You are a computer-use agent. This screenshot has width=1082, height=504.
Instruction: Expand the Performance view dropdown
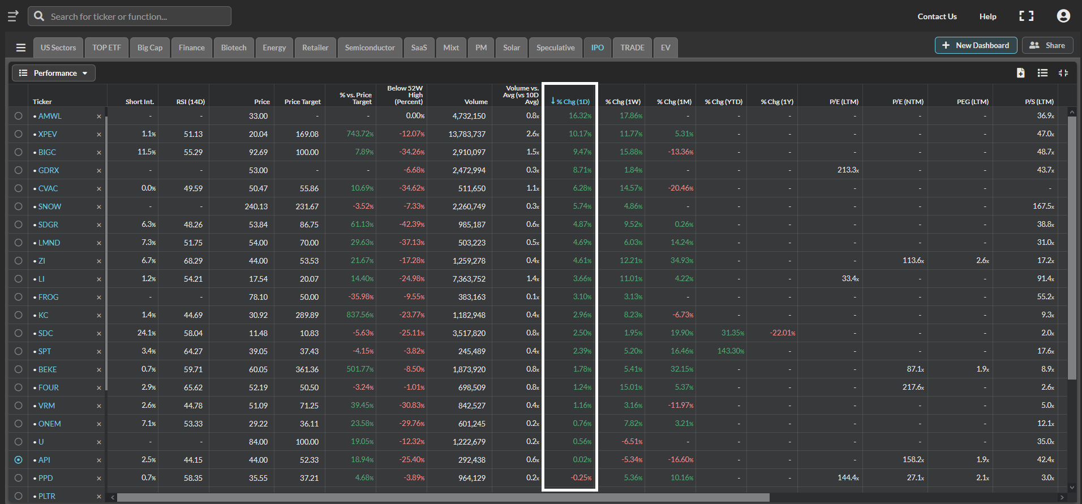pos(54,73)
